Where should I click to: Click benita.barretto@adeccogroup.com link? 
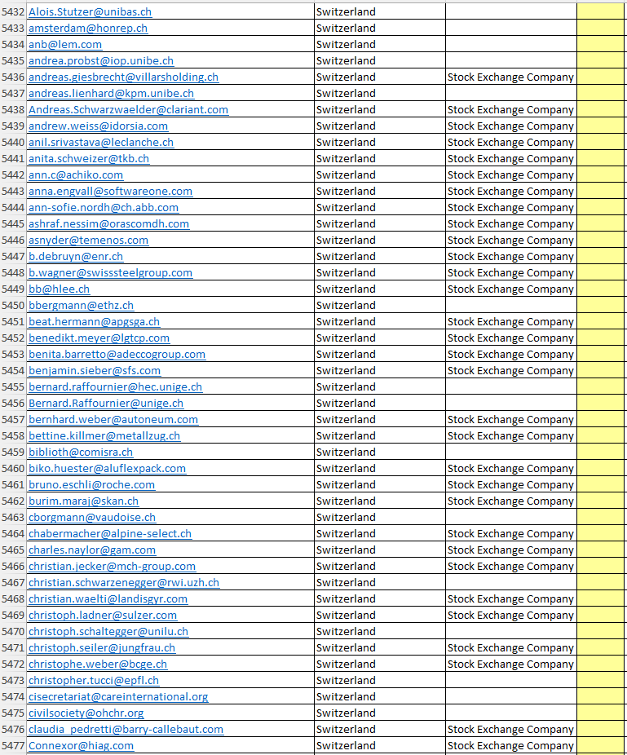(117, 355)
